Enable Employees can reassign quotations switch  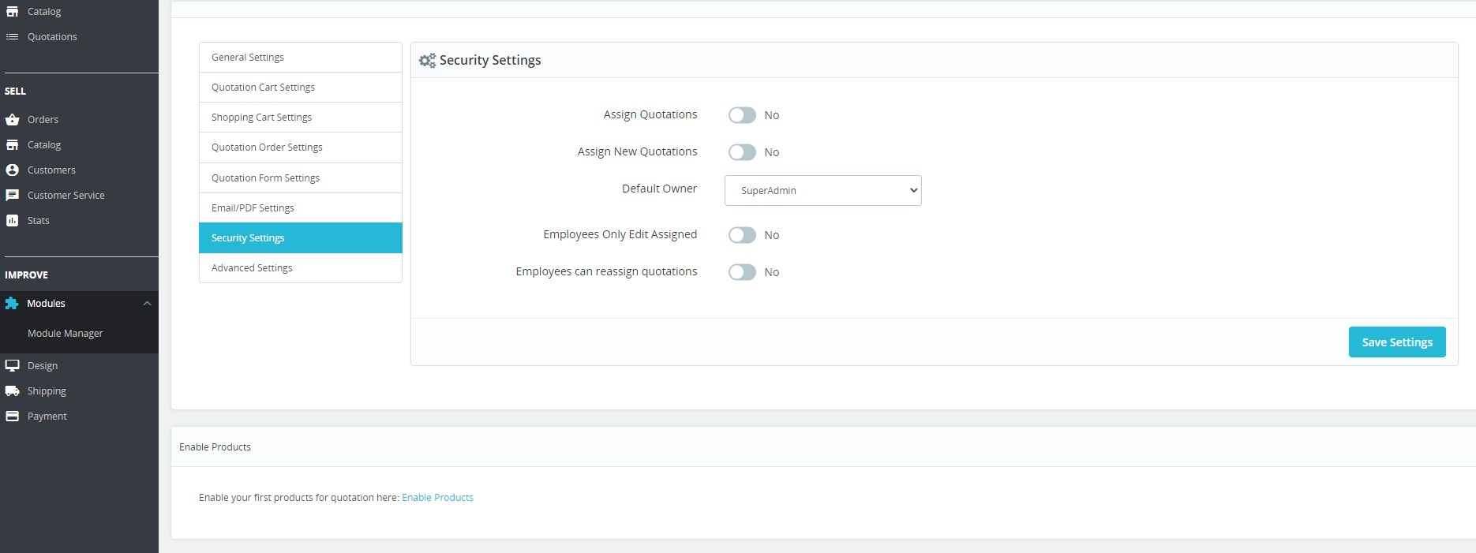pos(742,272)
